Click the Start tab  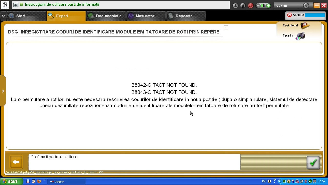[x=26, y=16]
